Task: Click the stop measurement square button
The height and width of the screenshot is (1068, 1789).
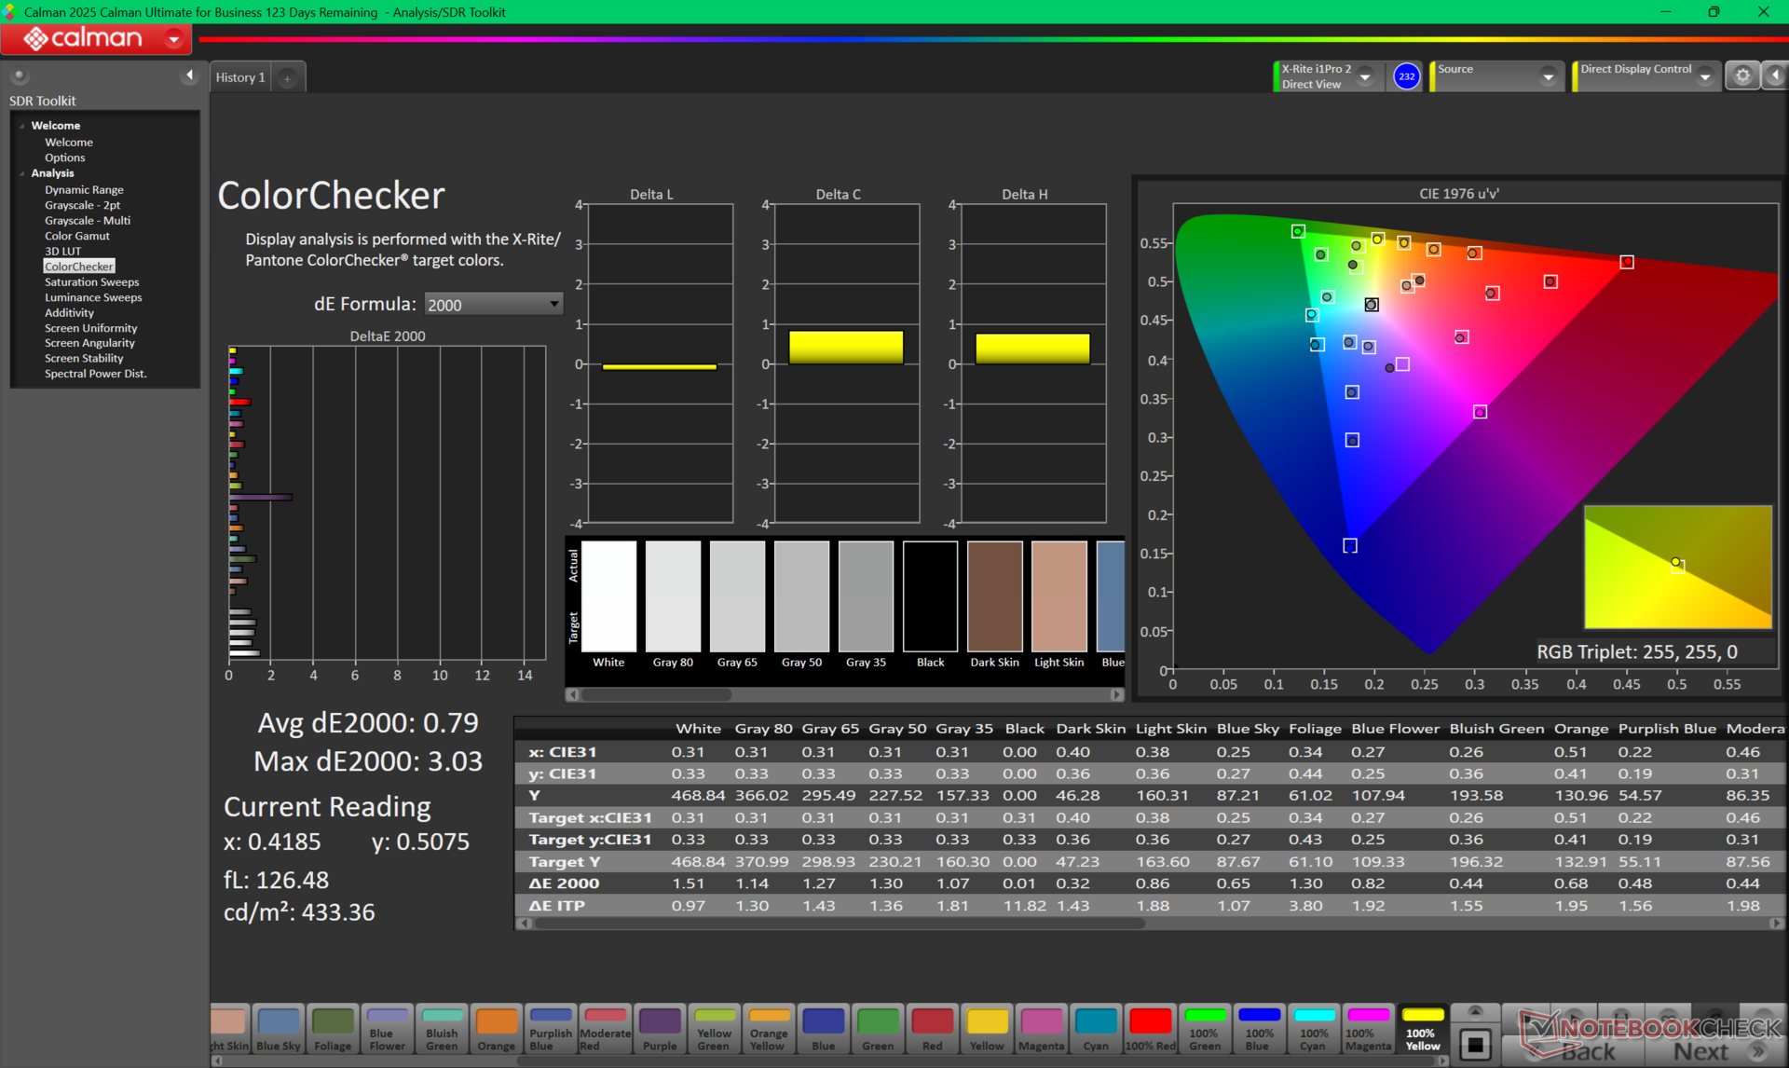Action: pos(1475,1044)
